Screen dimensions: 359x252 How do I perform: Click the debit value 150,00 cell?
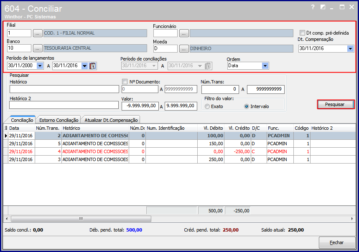coord(211,144)
